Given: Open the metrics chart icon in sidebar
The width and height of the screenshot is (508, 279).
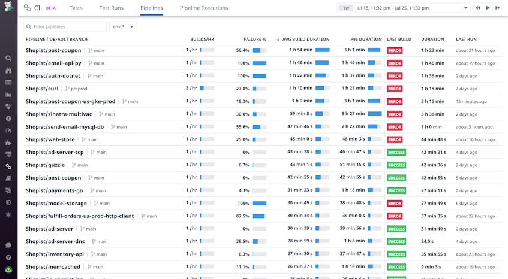Looking at the screenshot, I should pos(8,95).
